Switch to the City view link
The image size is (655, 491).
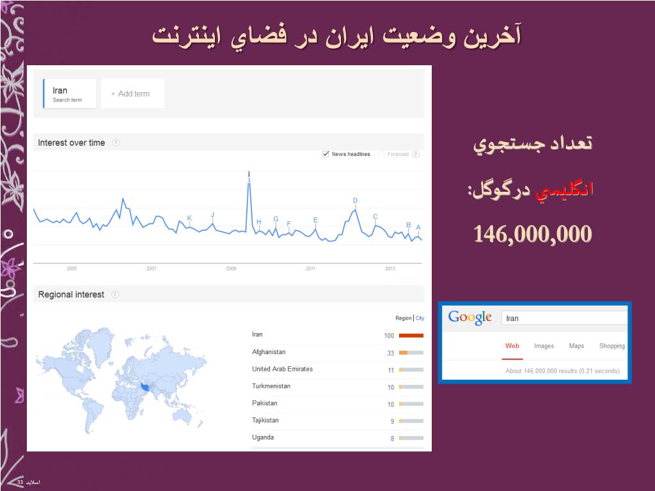[420, 318]
